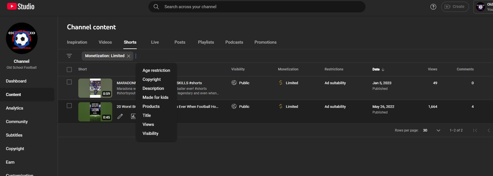Select all shorts checkbox
Screen dimensions: 493x176
[x=69, y=70]
